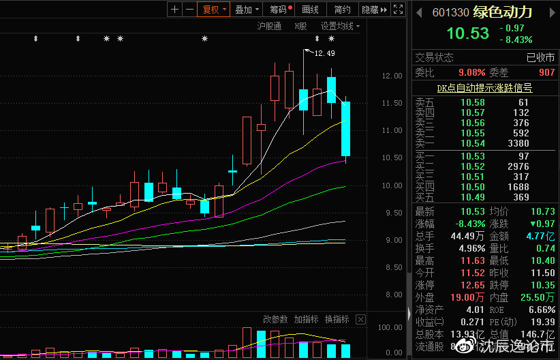The height and width of the screenshot is (360, 560).
Task: Click the DK点自动提示涨跌信号 link
Action: pos(484,88)
